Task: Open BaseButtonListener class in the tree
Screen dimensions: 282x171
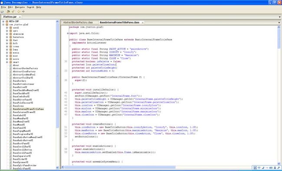Action: click(23, 84)
